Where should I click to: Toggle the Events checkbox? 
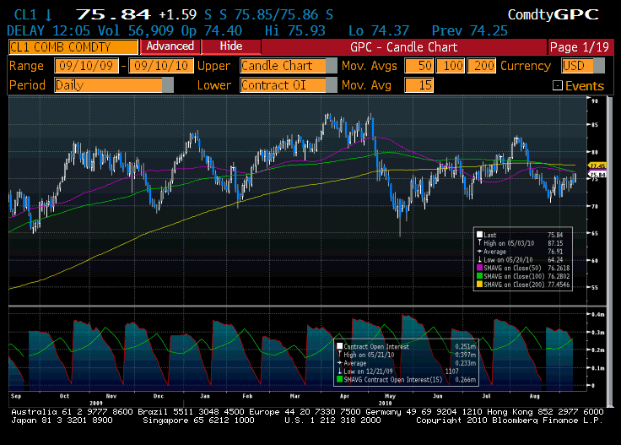pyautogui.click(x=557, y=85)
